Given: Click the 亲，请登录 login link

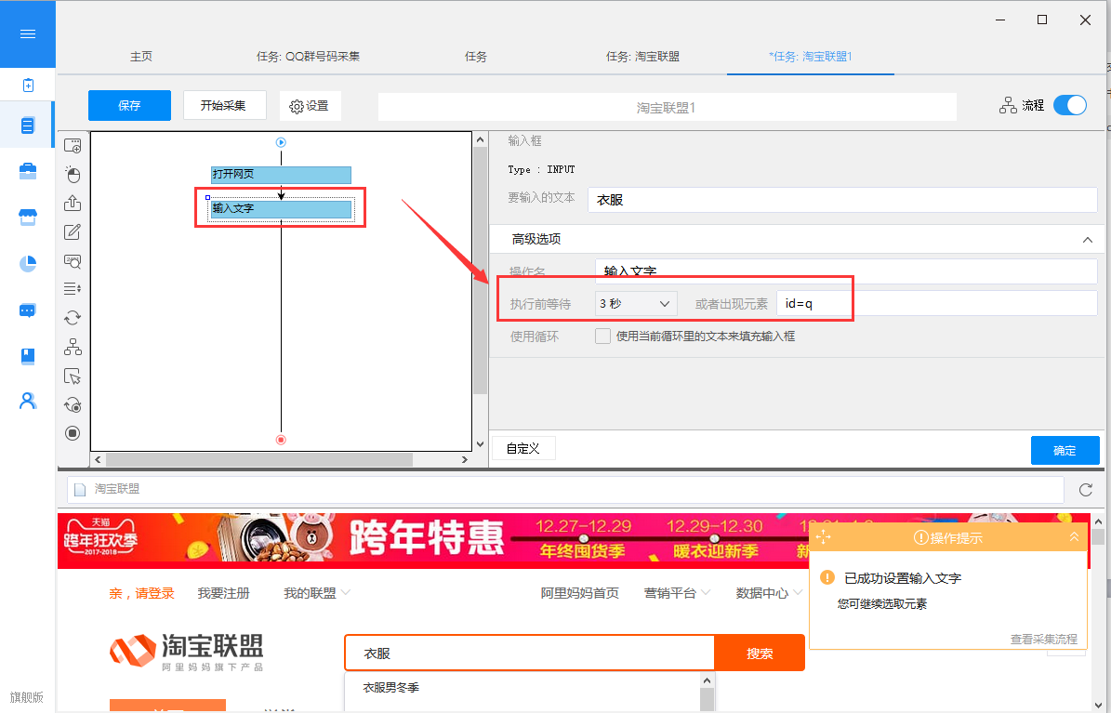Looking at the screenshot, I should pyautogui.click(x=141, y=593).
